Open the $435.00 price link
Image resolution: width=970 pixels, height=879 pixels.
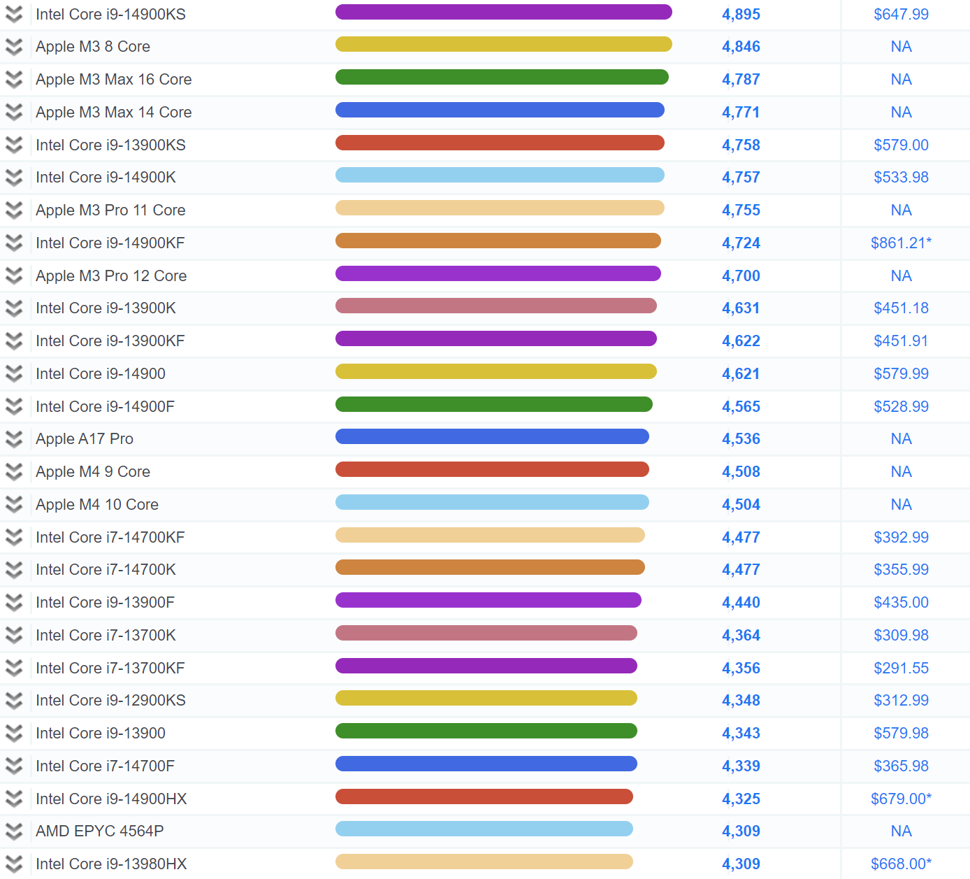click(902, 603)
